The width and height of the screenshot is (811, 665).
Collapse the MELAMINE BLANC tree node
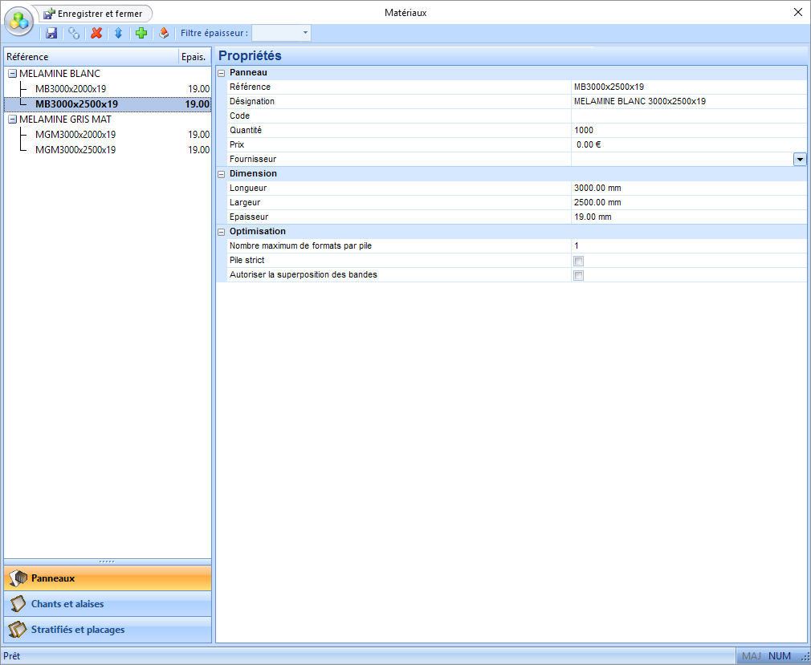[12, 74]
